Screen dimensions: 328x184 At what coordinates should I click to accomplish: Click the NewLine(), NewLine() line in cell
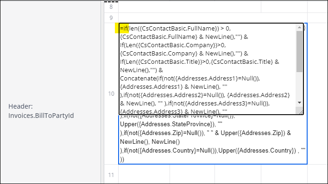(150, 142)
